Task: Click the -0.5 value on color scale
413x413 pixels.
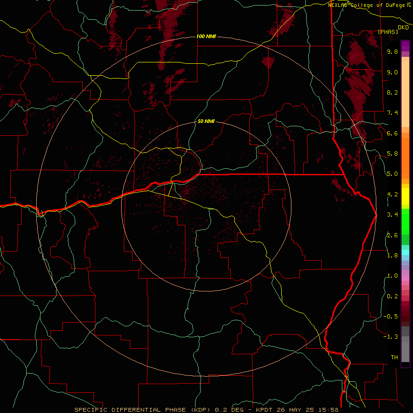Action: 391,317
